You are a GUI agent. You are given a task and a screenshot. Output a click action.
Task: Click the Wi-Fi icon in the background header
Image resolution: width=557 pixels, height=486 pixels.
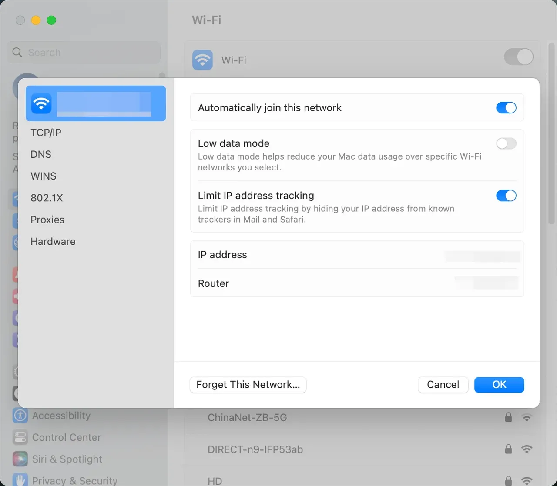pyautogui.click(x=202, y=60)
